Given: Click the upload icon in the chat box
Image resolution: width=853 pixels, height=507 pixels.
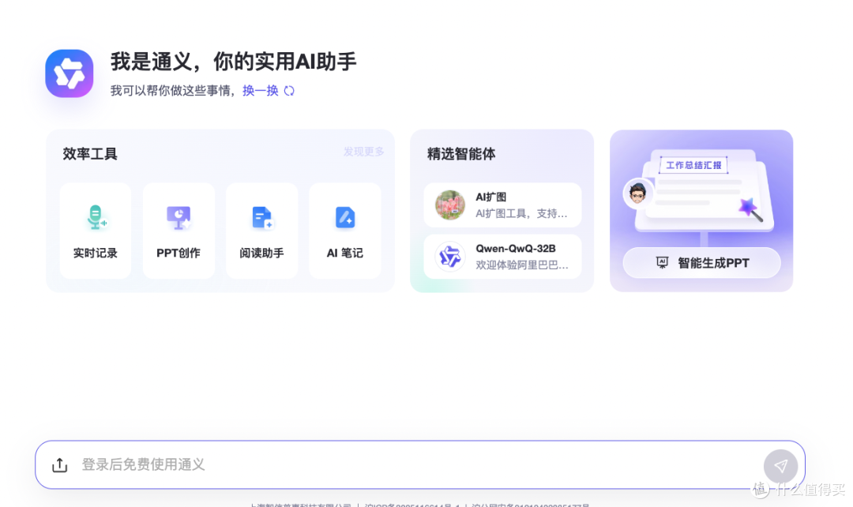Looking at the screenshot, I should click(x=60, y=465).
